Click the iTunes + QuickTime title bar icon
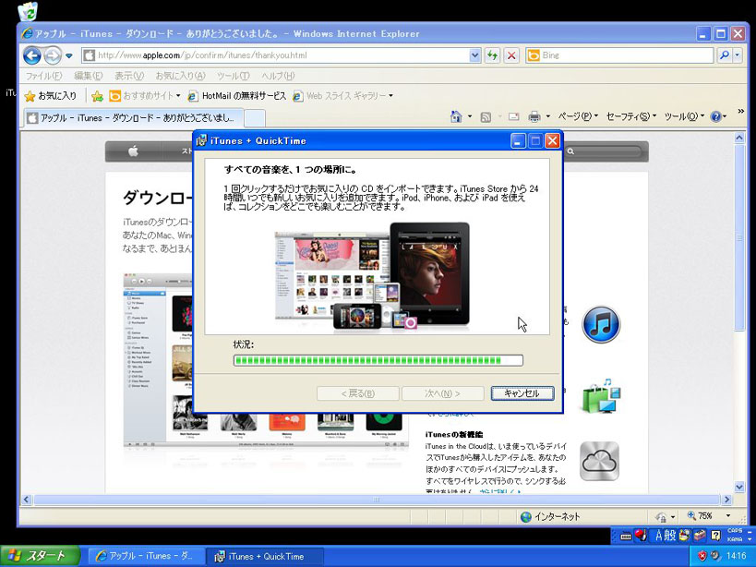Viewport: 756px width, 567px height. point(201,140)
